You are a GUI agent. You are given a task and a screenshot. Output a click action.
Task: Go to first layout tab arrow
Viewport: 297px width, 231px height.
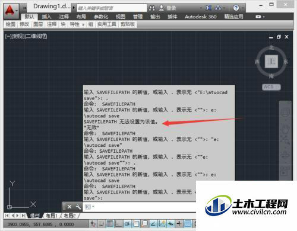click(x=7, y=216)
